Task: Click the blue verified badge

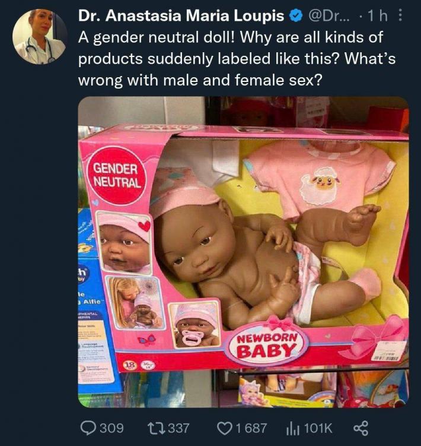Action: point(294,16)
